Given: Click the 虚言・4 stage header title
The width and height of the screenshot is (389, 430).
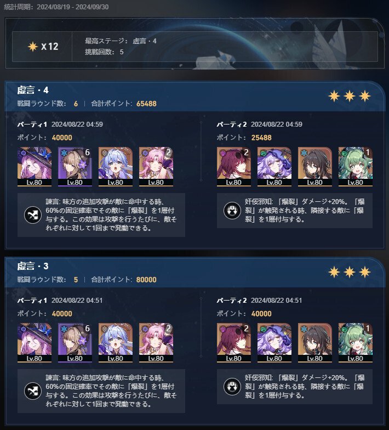Looking at the screenshot, I should (33, 90).
